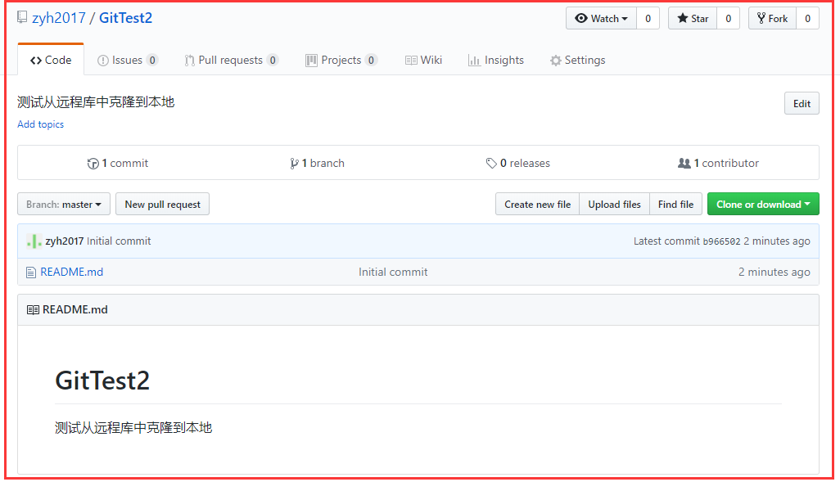Click '2 minutes ago' in README.md row
The height and width of the screenshot is (482, 840).
(x=775, y=272)
